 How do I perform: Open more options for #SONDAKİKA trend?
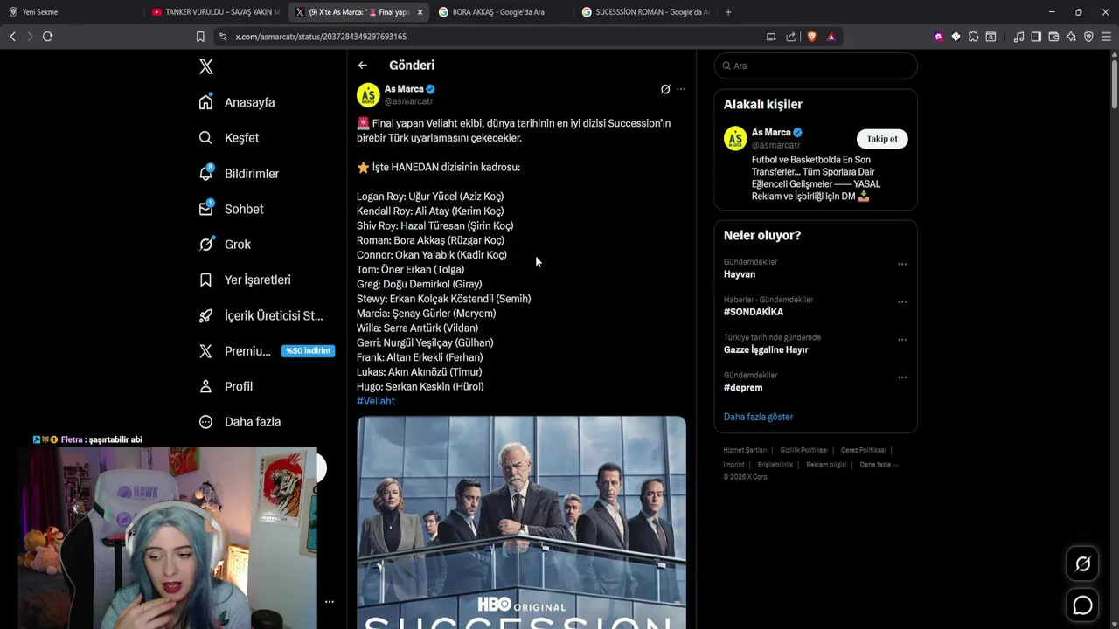point(902,301)
